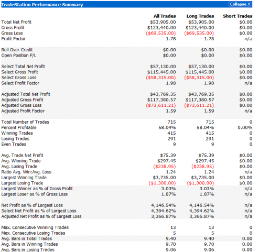Select All Trades value 4,394.62%

pos(164,211)
